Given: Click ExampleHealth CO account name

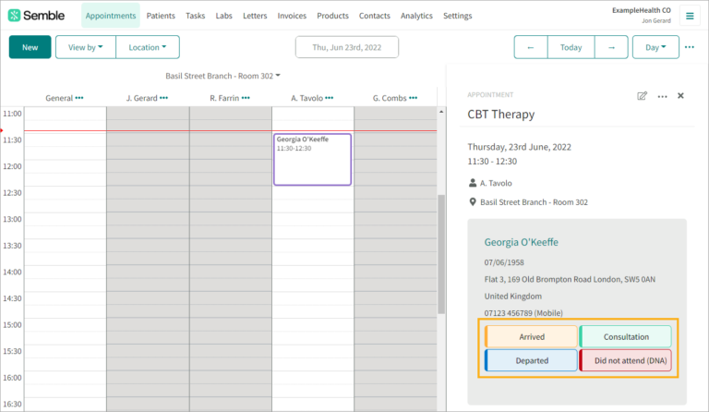Looking at the screenshot, I should (x=642, y=10).
